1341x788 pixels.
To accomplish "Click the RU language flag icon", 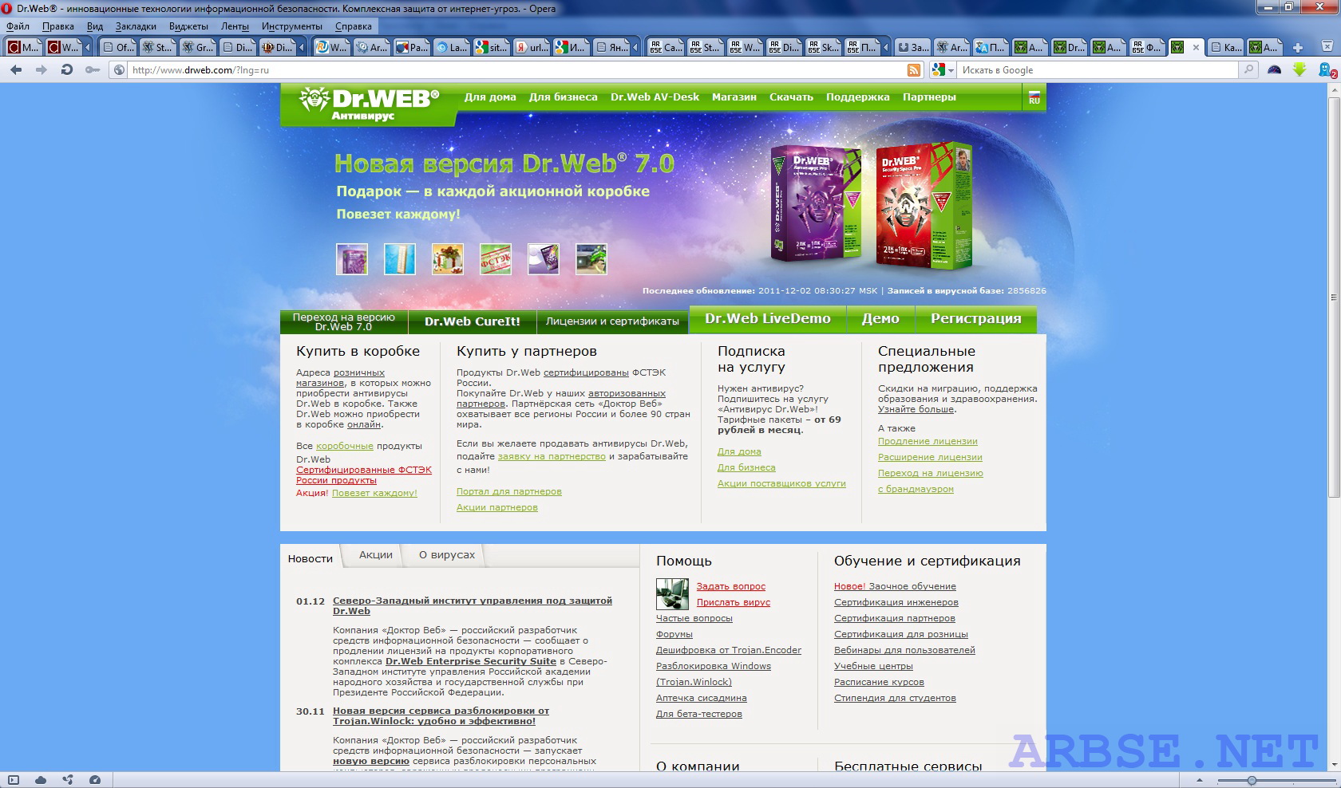I will click(1034, 97).
